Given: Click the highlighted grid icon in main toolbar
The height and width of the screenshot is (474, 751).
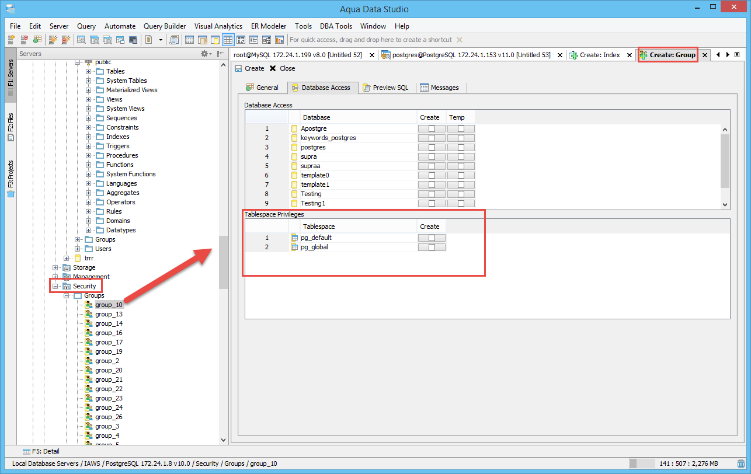Looking at the screenshot, I should pos(228,40).
